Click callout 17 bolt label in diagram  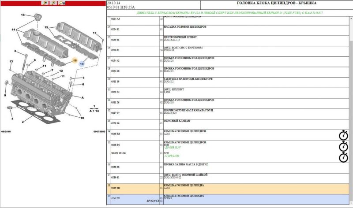click(x=94, y=33)
